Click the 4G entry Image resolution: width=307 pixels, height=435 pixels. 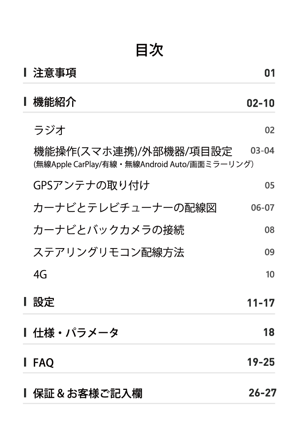(x=40, y=274)
